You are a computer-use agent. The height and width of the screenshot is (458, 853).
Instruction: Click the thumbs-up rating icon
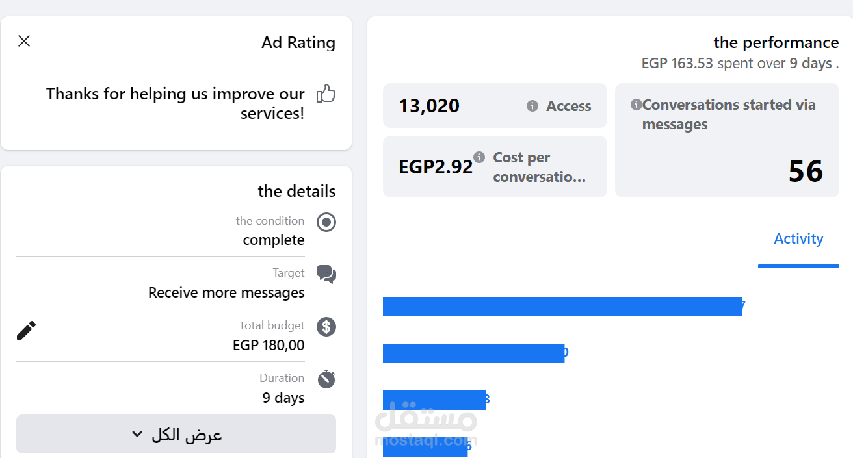point(326,94)
